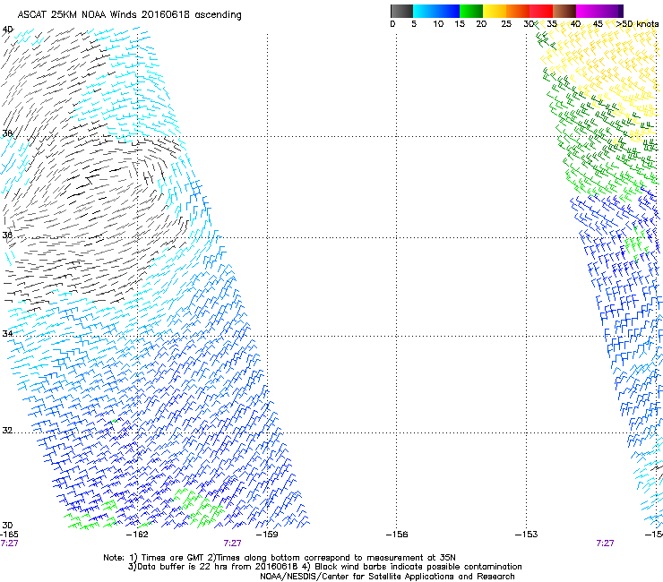Click the longitude label "-162"
This screenshot has width=663, height=582.
pos(137,535)
